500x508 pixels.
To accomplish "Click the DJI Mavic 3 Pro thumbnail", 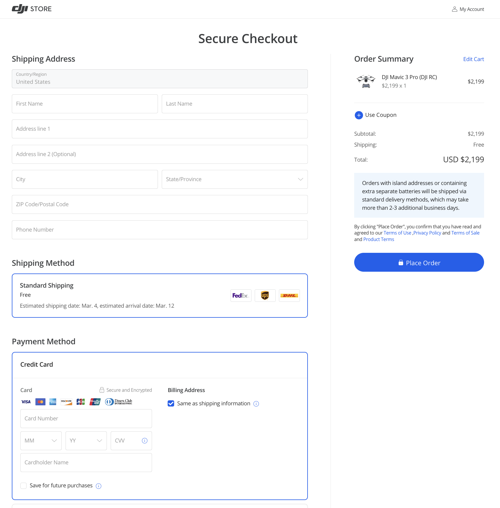I will [x=366, y=81].
